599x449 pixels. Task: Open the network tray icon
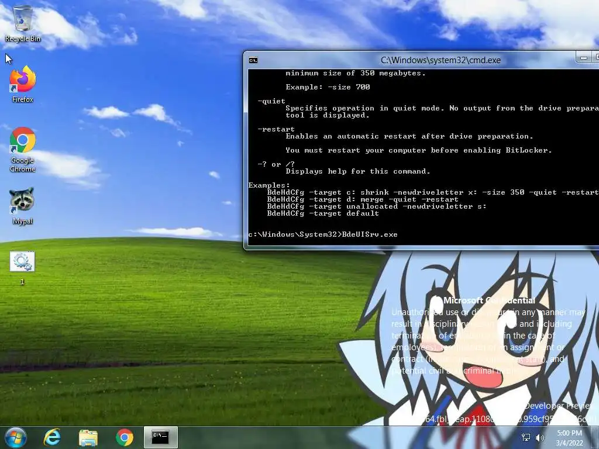pyautogui.click(x=526, y=437)
